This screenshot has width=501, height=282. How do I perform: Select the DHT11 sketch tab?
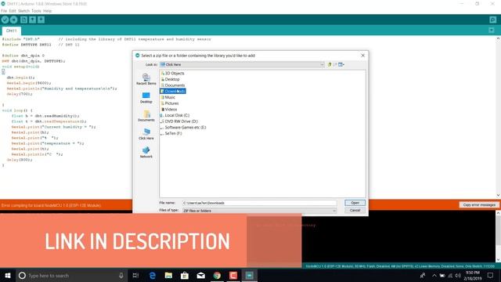(x=12, y=31)
